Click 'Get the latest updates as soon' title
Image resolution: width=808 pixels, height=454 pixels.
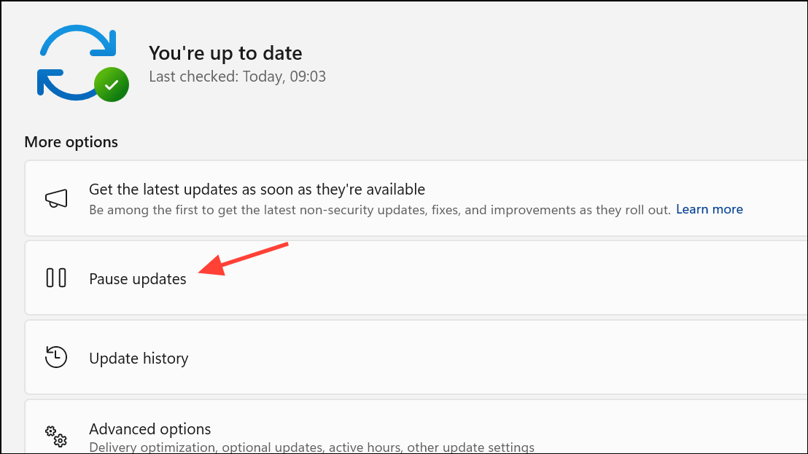(x=257, y=189)
